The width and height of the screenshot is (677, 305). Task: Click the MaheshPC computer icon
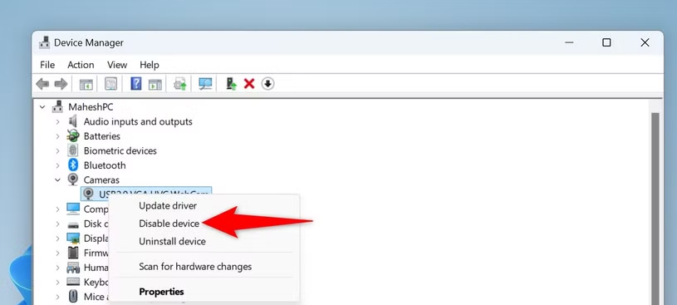coord(58,106)
